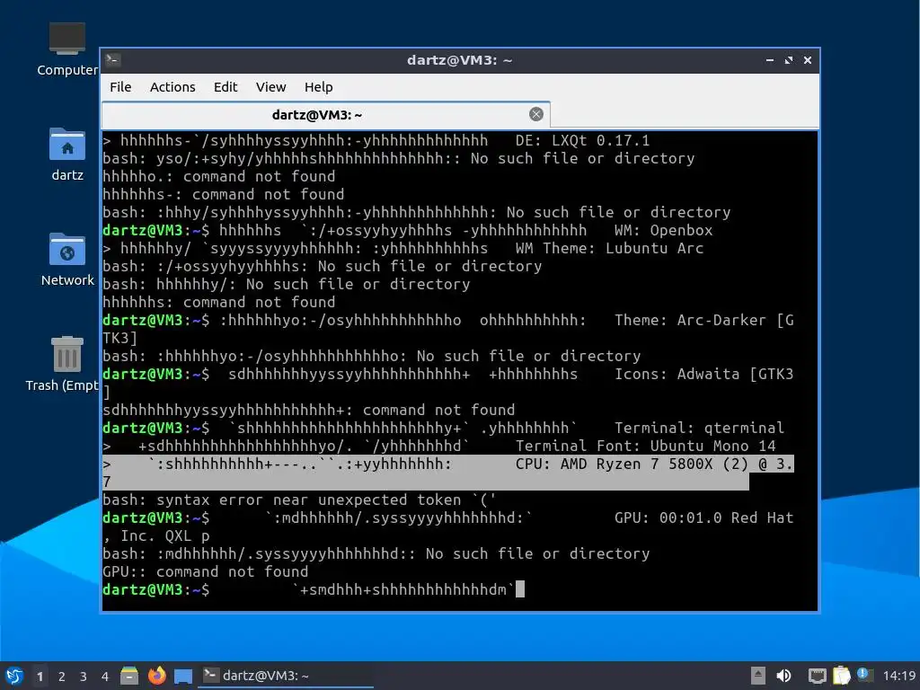
Task: Open network connection tray icon
Action: click(817, 676)
